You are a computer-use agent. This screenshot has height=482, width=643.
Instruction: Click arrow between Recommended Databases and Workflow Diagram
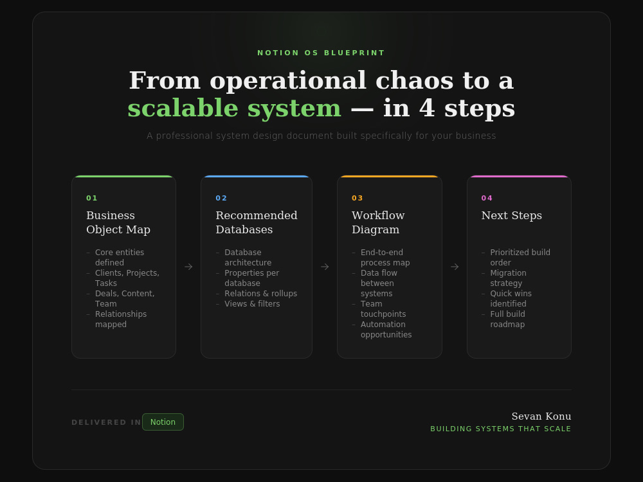[x=325, y=267]
